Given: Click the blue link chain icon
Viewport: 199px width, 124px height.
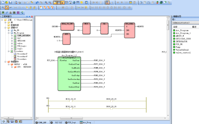Looking at the screenshot, I should 7,12.
